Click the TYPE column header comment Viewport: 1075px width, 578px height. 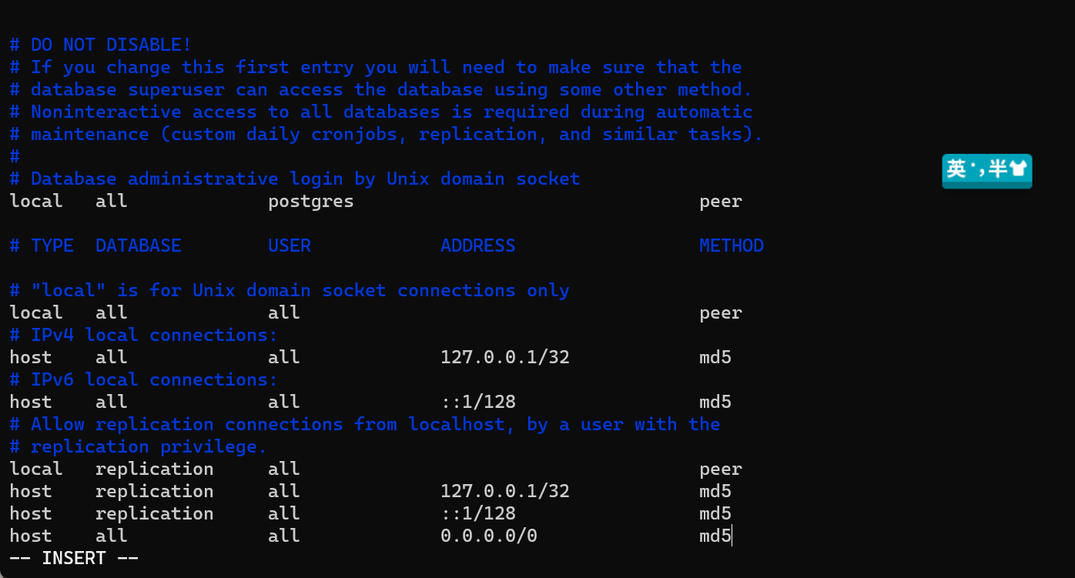(x=52, y=246)
